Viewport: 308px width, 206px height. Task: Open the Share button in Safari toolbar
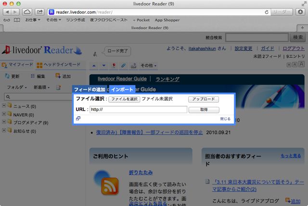coord(39,12)
